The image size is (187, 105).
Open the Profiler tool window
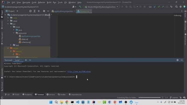(62, 94)
